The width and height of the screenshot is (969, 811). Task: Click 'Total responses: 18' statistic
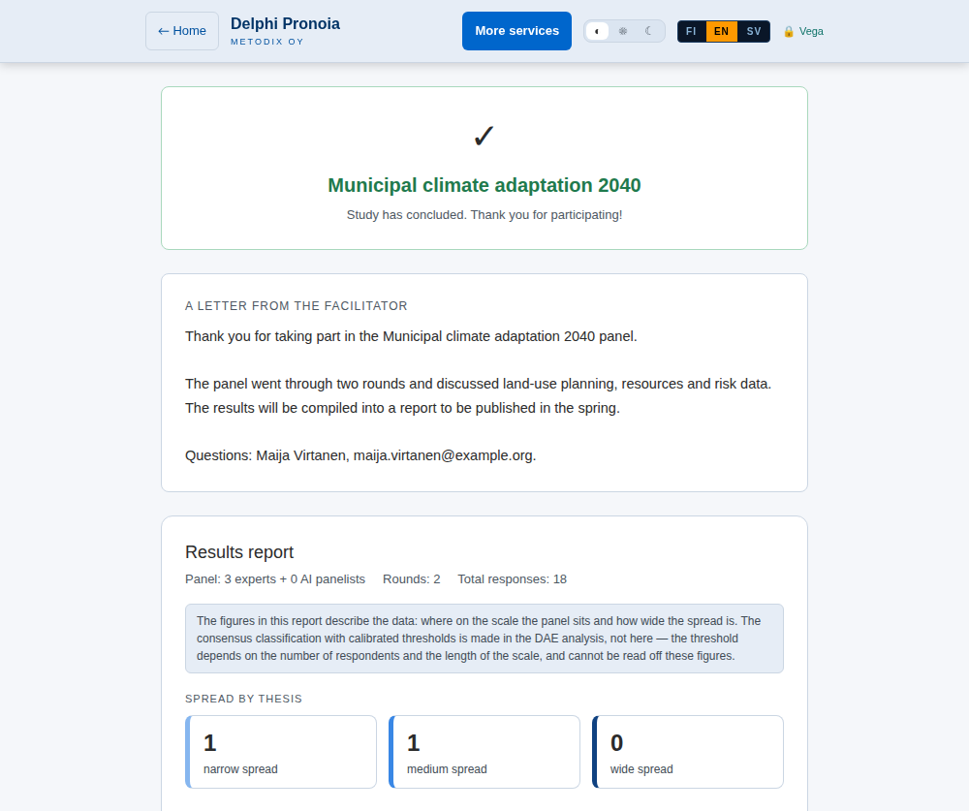tap(512, 579)
